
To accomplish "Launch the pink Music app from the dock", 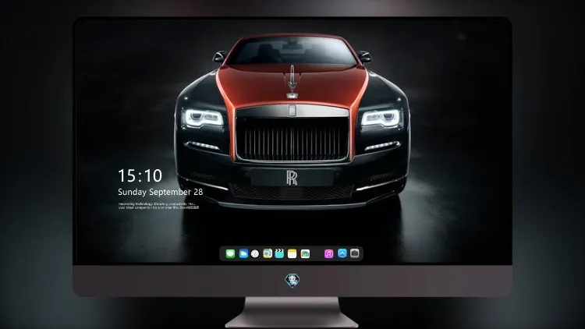I will [x=328, y=253].
